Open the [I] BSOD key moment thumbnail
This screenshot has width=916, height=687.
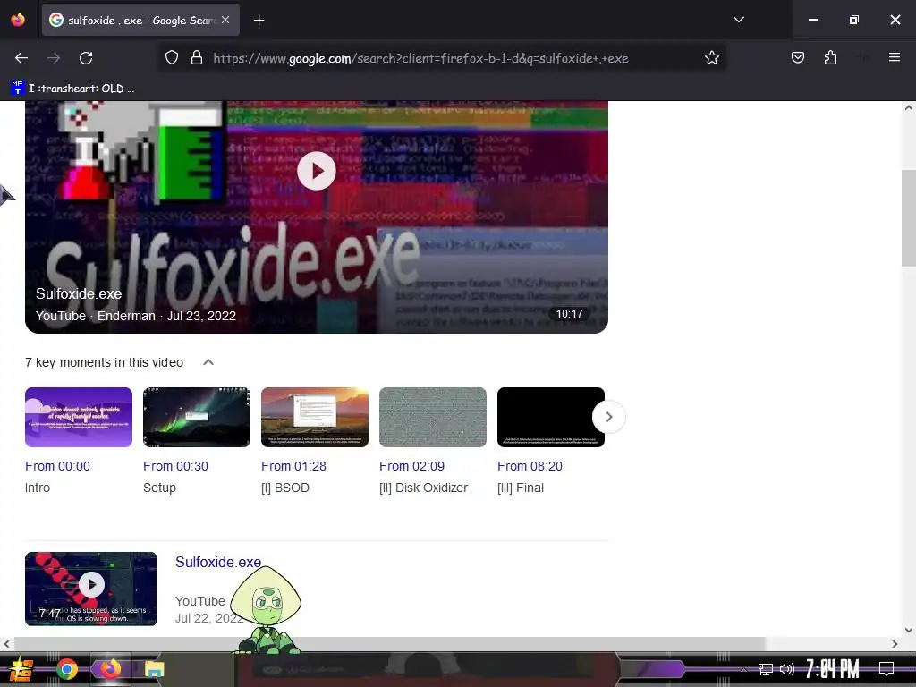(x=315, y=417)
